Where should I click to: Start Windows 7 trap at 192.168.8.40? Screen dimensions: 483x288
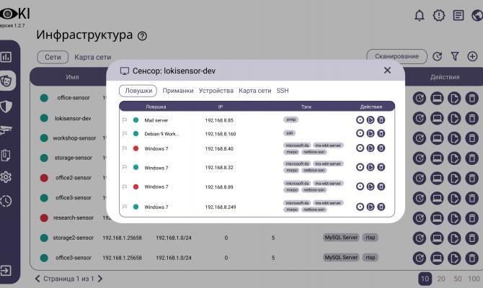[360, 148]
